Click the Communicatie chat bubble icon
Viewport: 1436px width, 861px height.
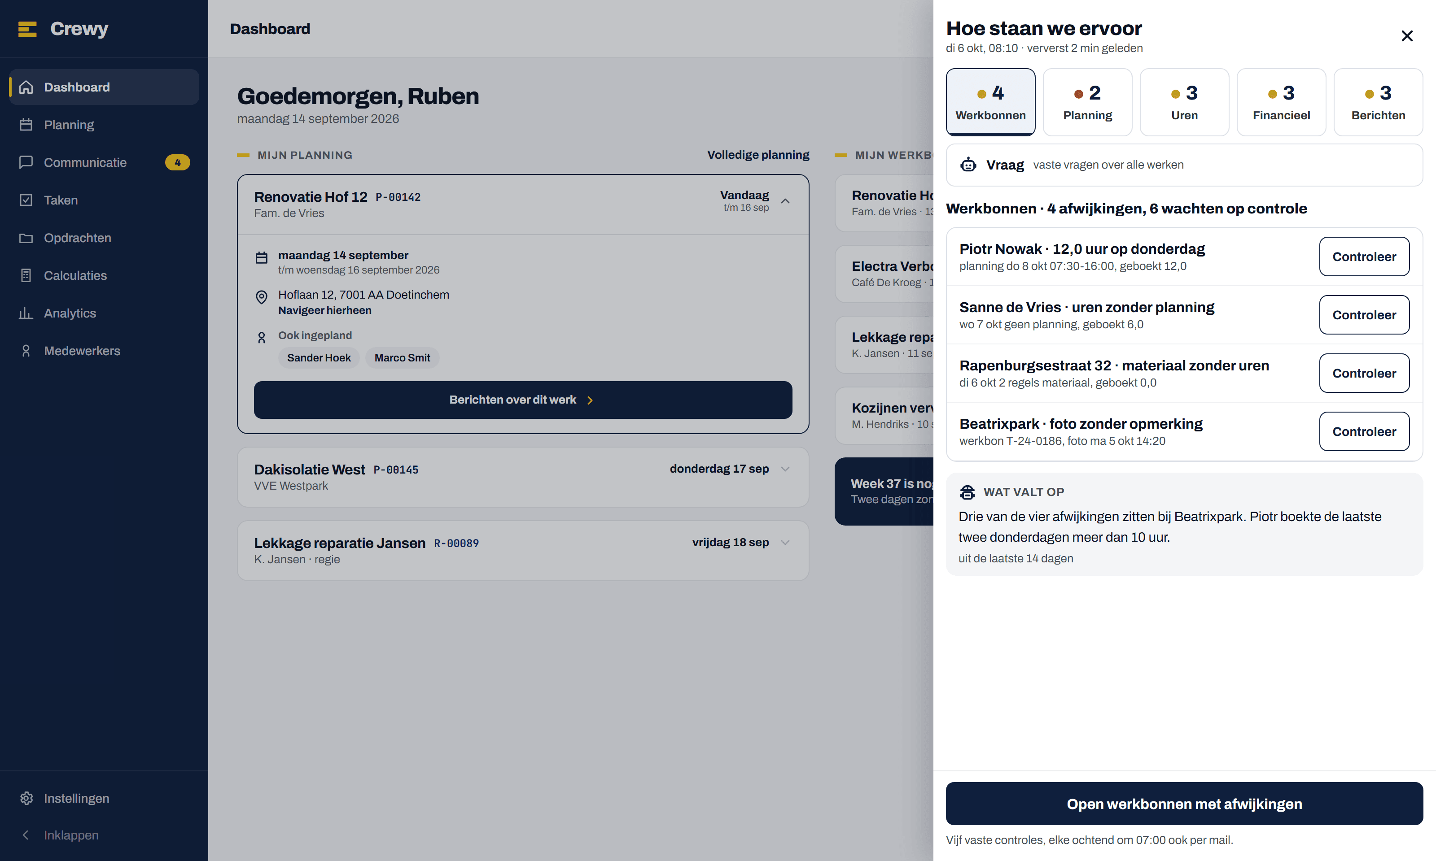coord(26,162)
